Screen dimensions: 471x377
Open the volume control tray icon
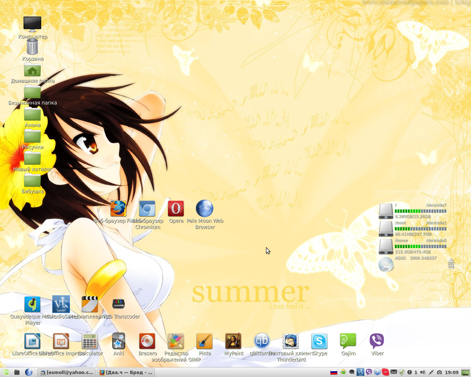point(422,372)
